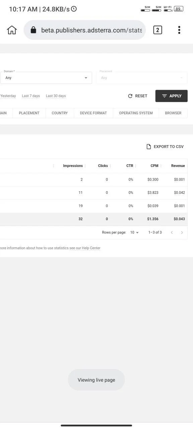Click the $0.300 CPM cell

[x=153, y=179]
